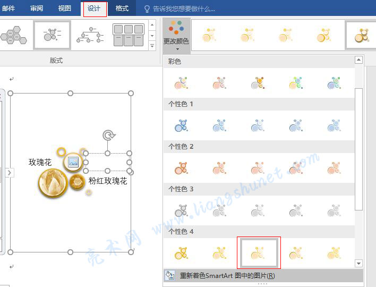Apply fourth 个性色 3 scheme
This screenshot has height=287, width=376.
[296, 210]
